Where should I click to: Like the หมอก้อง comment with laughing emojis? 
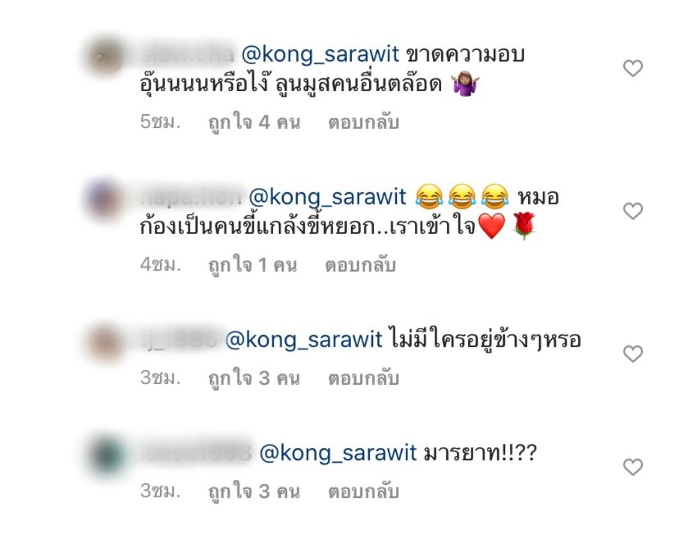coord(633,211)
